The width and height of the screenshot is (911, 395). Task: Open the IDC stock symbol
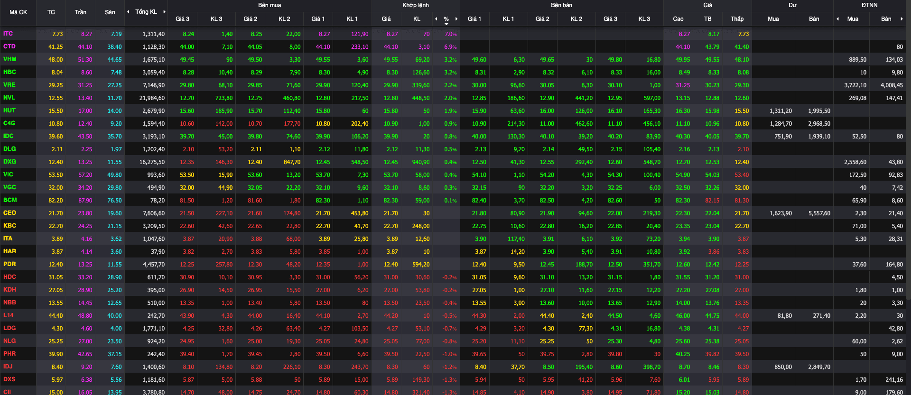(x=8, y=136)
